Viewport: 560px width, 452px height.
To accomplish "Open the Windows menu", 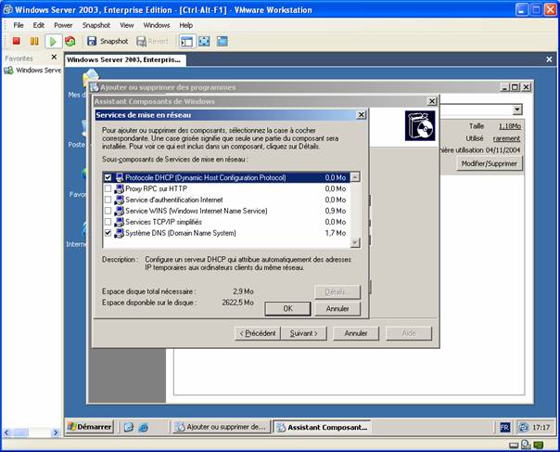I will [x=157, y=25].
